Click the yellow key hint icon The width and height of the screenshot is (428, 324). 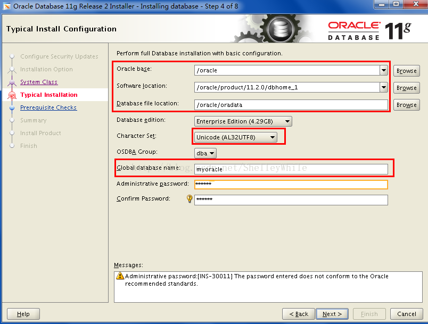[189, 198]
